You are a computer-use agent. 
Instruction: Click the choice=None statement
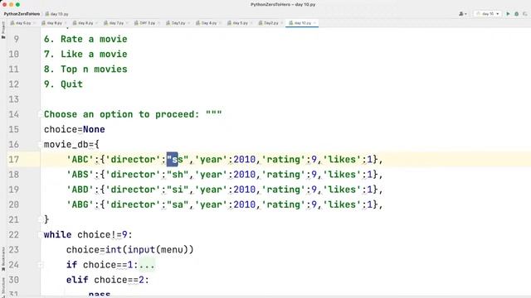(x=75, y=129)
